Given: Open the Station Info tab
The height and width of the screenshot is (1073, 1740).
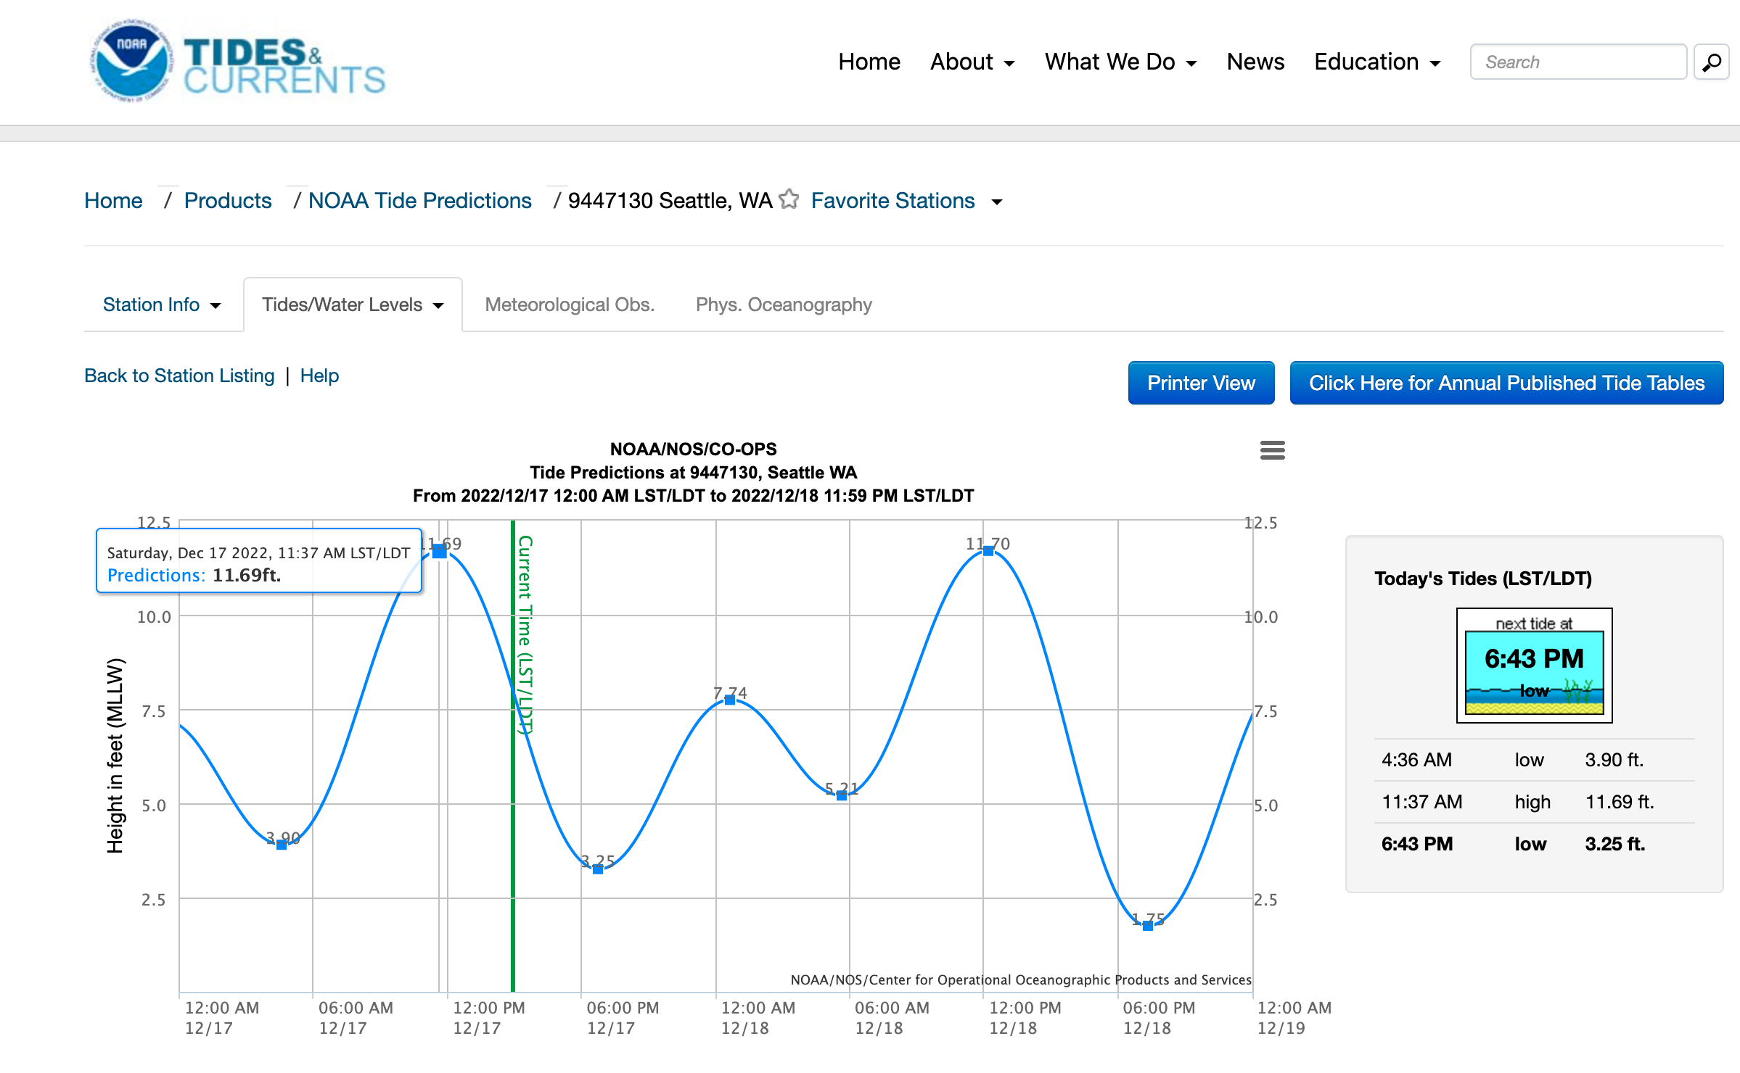Looking at the screenshot, I should [161, 304].
